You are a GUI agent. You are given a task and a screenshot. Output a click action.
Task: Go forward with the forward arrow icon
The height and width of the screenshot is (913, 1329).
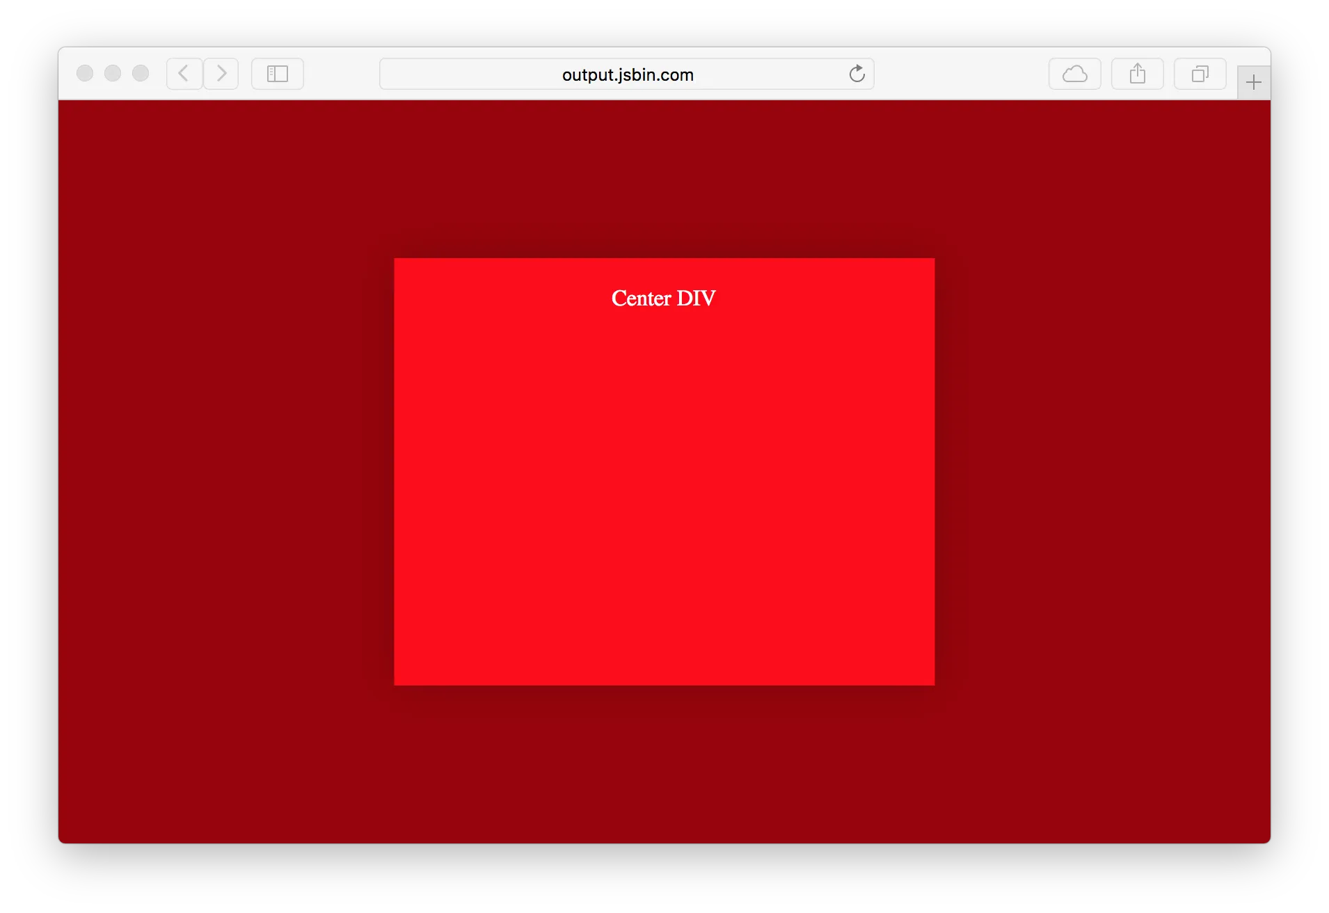click(x=221, y=73)
